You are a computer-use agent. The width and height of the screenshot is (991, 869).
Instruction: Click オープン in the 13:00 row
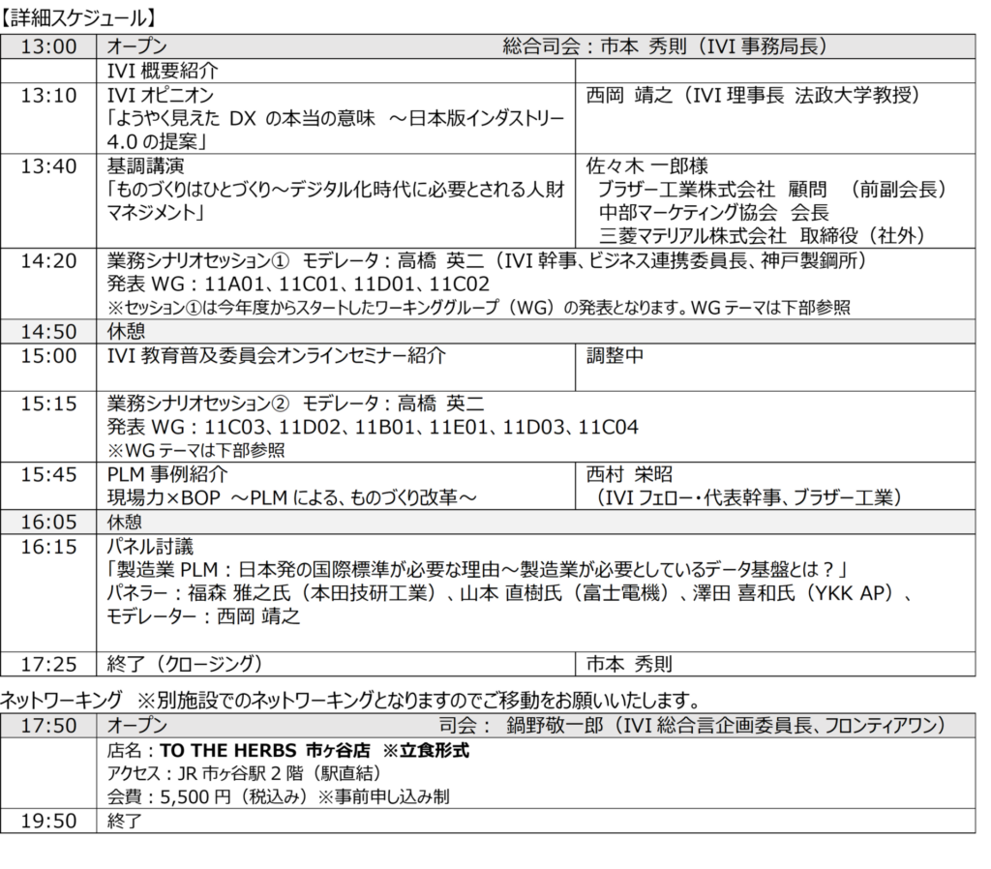pos(136,46)
